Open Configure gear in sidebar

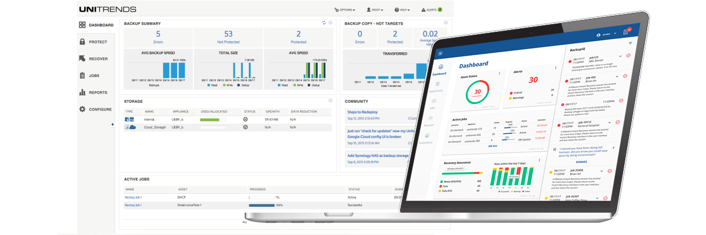[83, 109]
